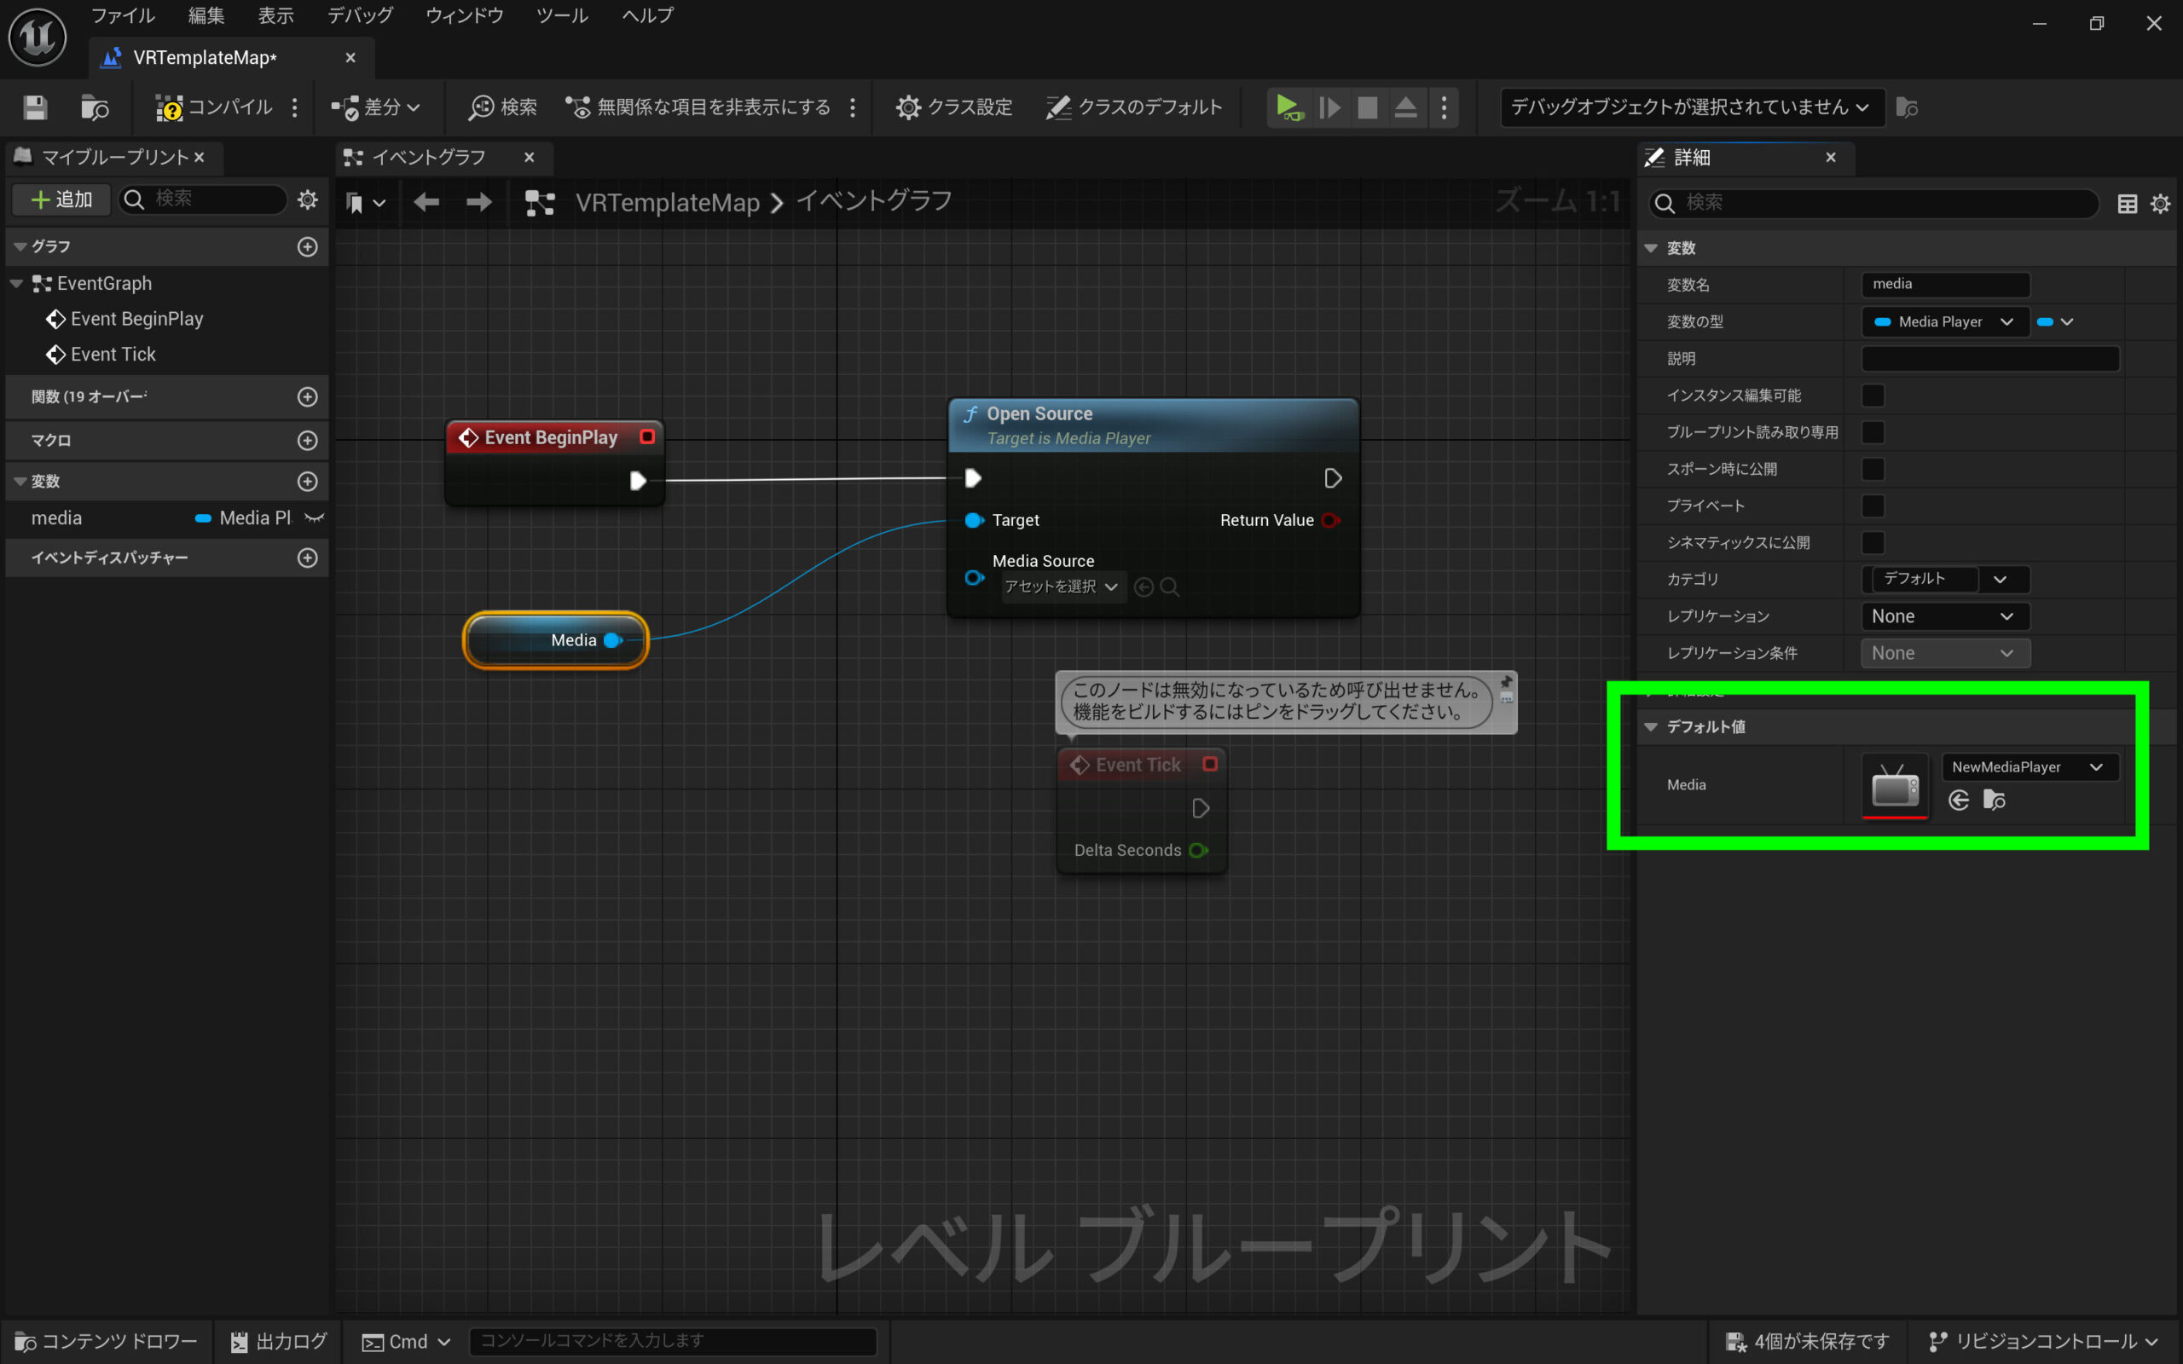Click Use Selected Asset arrow for Media
Screen dimensions: 2183x1364
coord(1959,800)
